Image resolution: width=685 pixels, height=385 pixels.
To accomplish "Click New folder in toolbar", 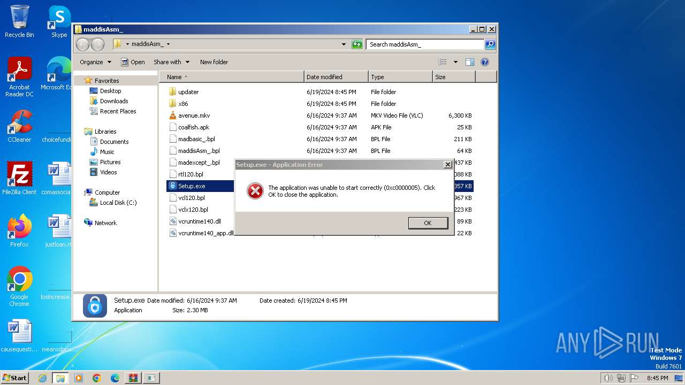I will click(214, 62).
